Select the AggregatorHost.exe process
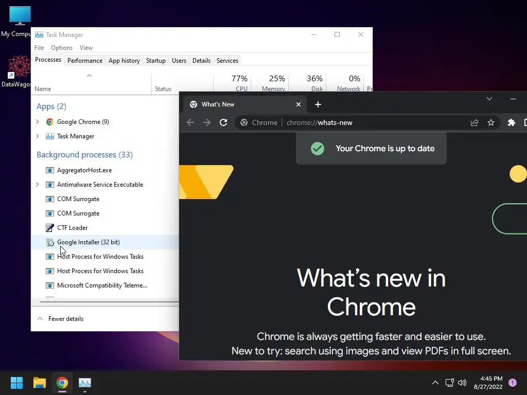This screenshot has height=395, width=527. click(x=105, y=170)
